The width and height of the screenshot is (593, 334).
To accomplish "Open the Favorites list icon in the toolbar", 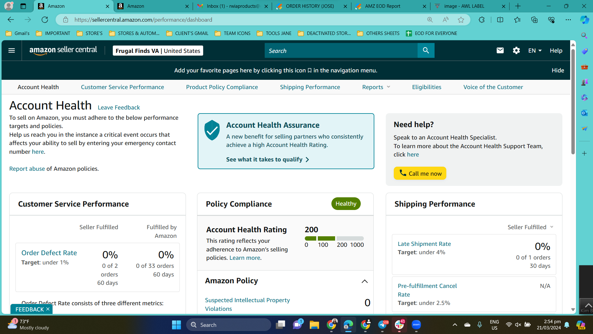I will point(517,20).
